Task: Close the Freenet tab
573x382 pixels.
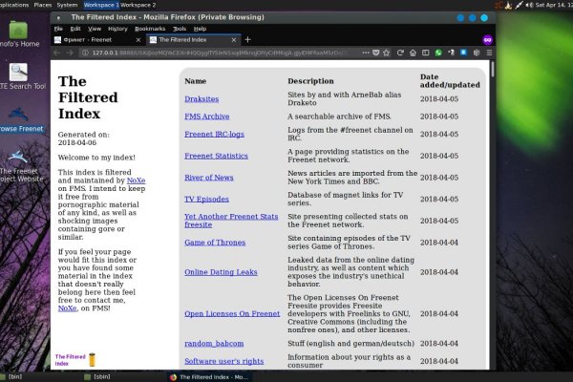Action: pos(137,40)
